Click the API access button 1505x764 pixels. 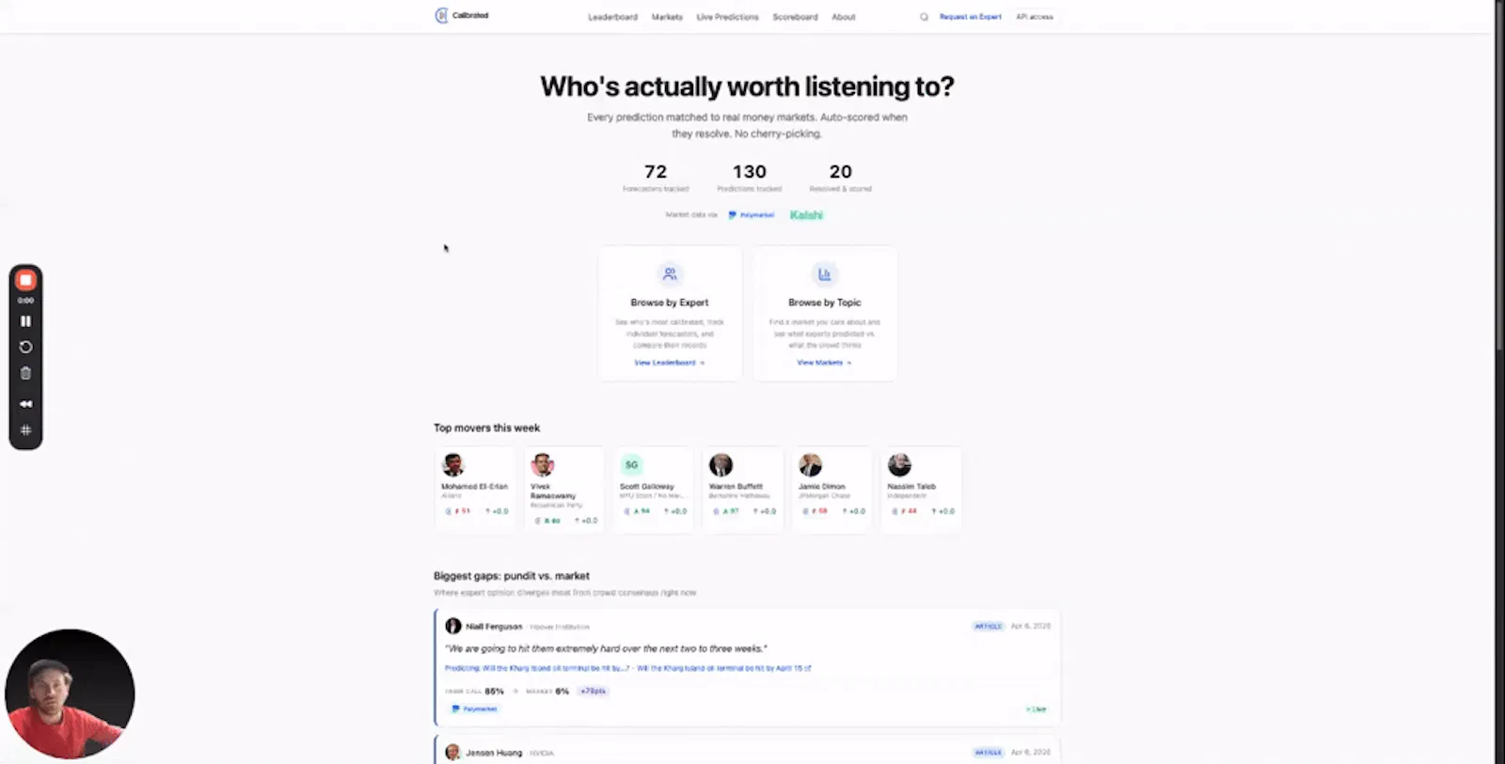coord(1035,17)
